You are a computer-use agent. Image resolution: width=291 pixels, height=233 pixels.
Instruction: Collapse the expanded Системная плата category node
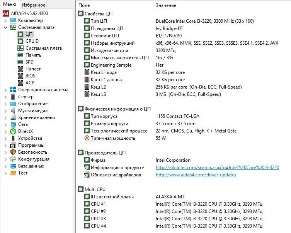(5, 28)
